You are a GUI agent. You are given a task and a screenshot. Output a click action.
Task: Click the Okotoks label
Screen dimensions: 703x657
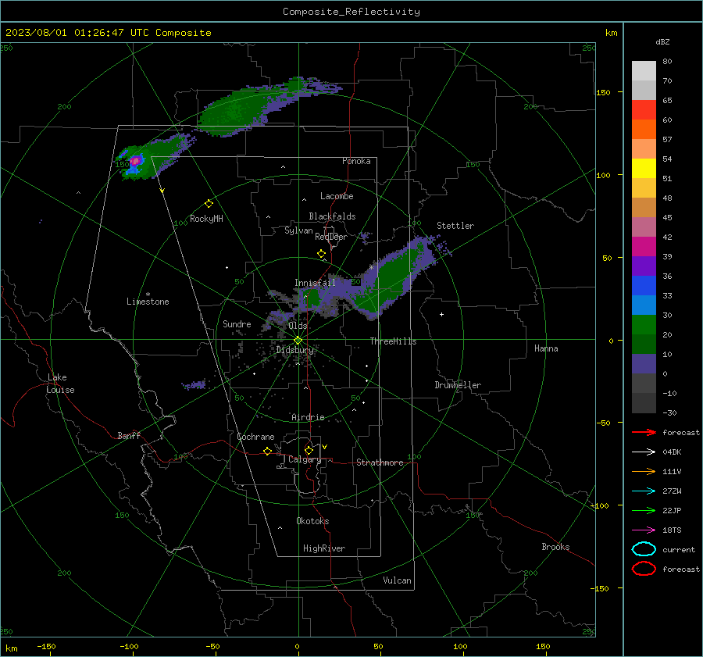pyautogui.click(x=312, y=521)
